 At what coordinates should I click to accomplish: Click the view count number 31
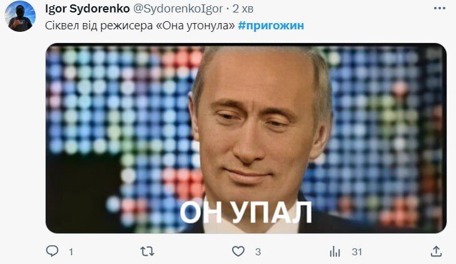coord(357,252)
